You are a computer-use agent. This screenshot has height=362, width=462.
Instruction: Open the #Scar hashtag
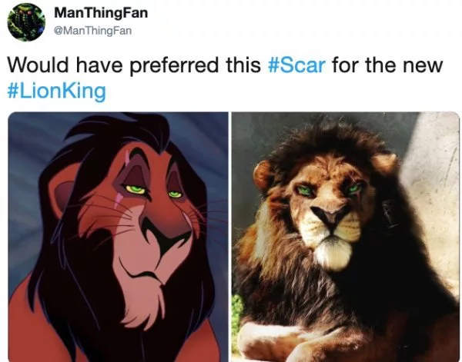pyautogui.click(x=296, y=65)
